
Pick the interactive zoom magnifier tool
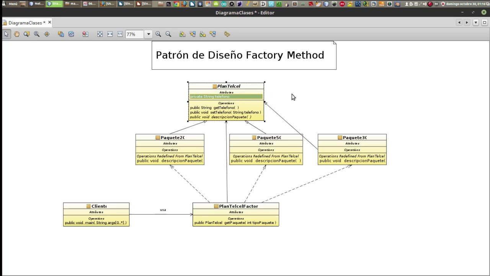pos(37,34)
